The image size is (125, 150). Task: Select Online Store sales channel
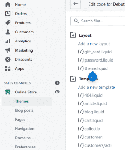26,92
